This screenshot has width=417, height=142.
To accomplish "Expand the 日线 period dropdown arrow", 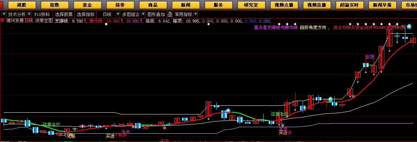I will tap(117, 14).
